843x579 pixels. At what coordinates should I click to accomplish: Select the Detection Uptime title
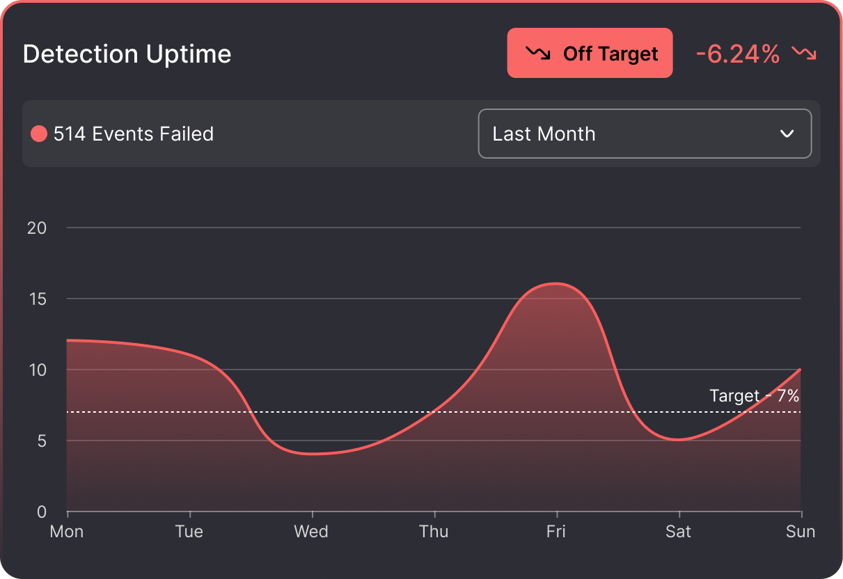pos(127,54)
